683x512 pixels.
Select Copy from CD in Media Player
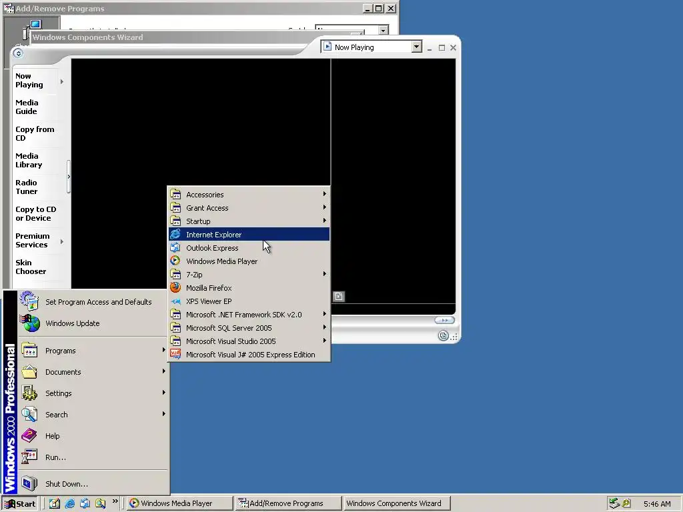[x=37, y=133]
